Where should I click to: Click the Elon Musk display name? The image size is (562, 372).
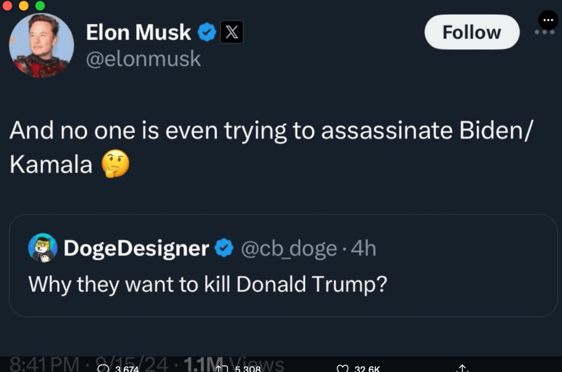(138, 33)
